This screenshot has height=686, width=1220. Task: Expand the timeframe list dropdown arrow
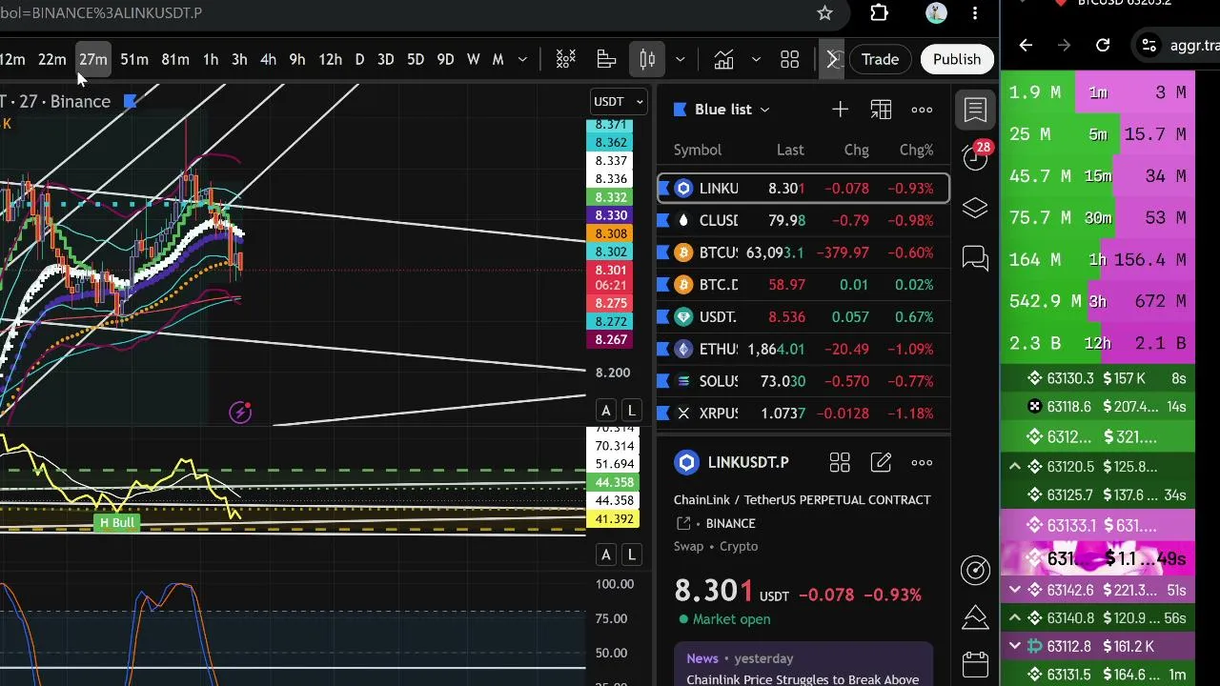point(522,60)
